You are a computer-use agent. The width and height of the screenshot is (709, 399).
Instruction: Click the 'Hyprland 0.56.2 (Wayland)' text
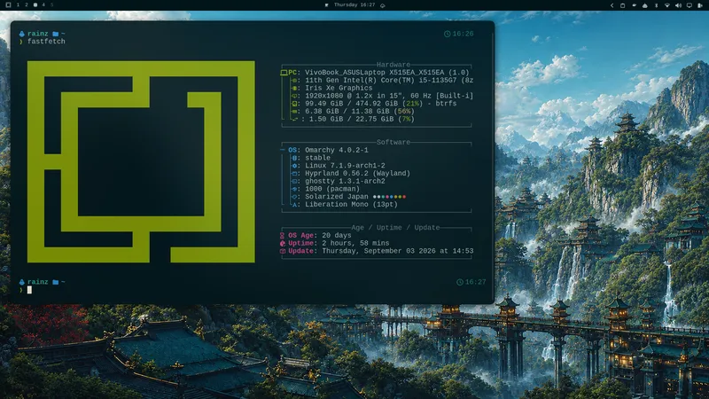pyautogui.click(x=358, y=173)
